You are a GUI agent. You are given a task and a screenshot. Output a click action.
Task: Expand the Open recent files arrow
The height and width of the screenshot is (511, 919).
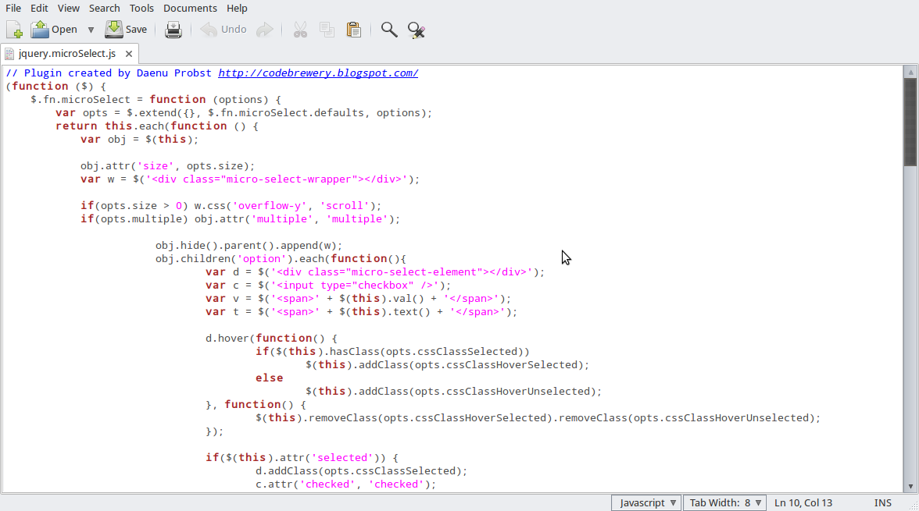point(91,30)
